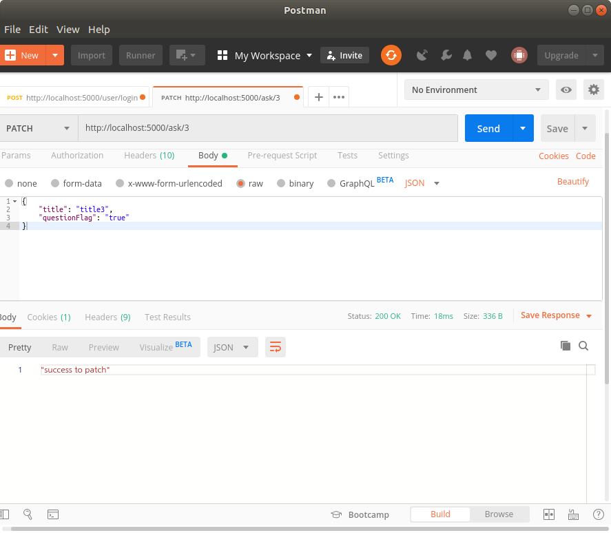The image size is (611, 533).
Task: Expand the Save Response dropdown
Action: point(589,316)
